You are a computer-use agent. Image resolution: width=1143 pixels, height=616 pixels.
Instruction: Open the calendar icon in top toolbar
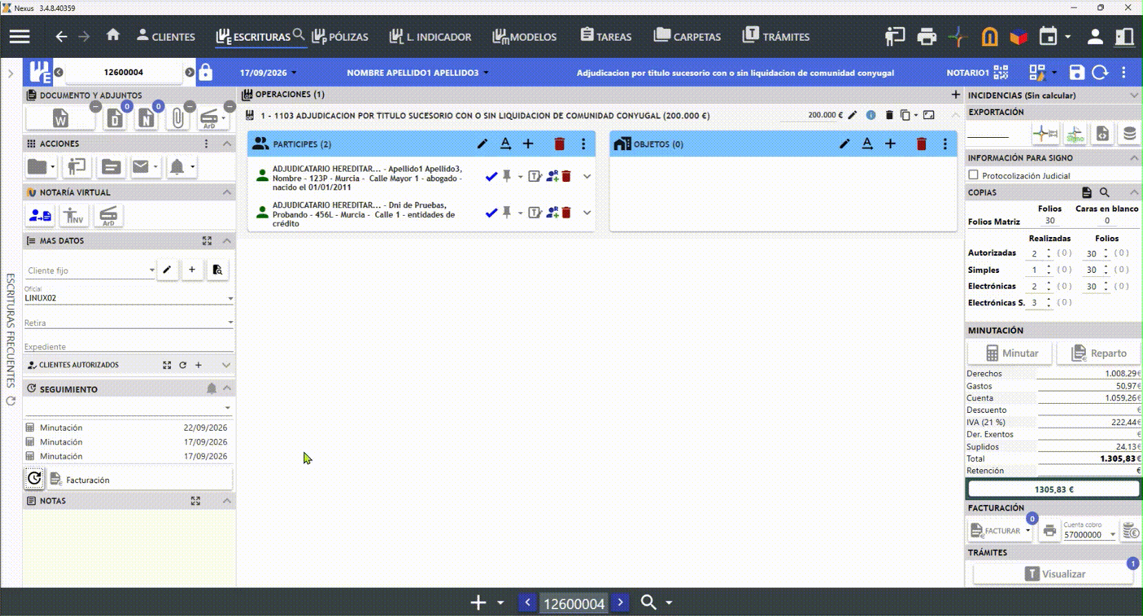click(x=1048, y=37)
